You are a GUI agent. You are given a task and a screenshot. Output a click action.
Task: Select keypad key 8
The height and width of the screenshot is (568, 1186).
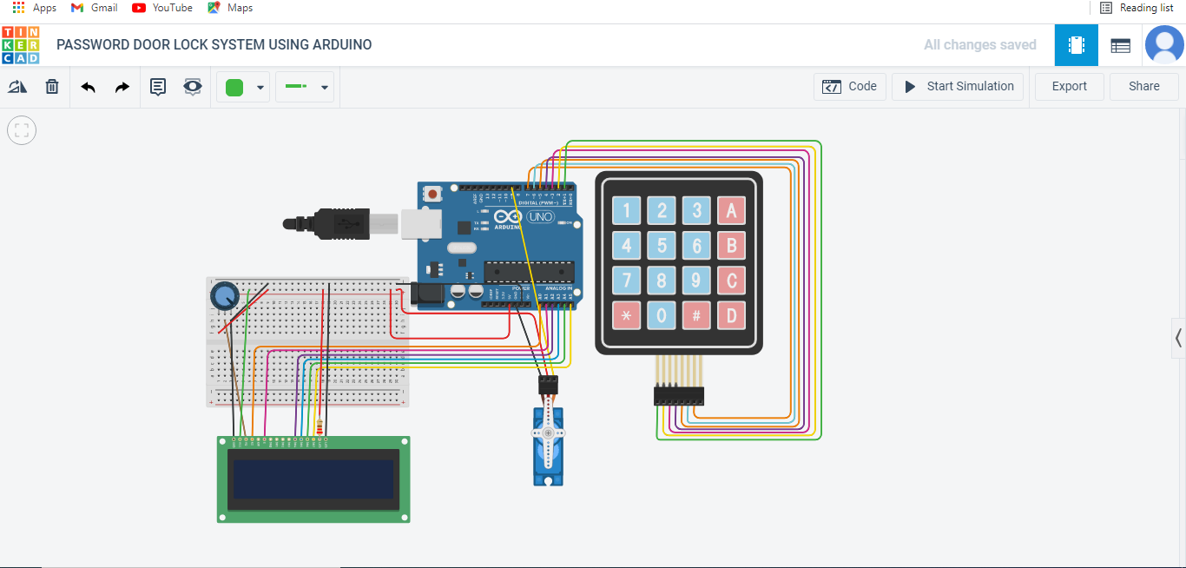click(662, 281)
